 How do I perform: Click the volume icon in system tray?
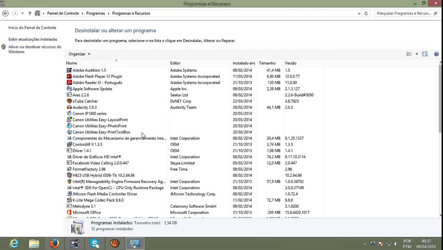(396, 244)
